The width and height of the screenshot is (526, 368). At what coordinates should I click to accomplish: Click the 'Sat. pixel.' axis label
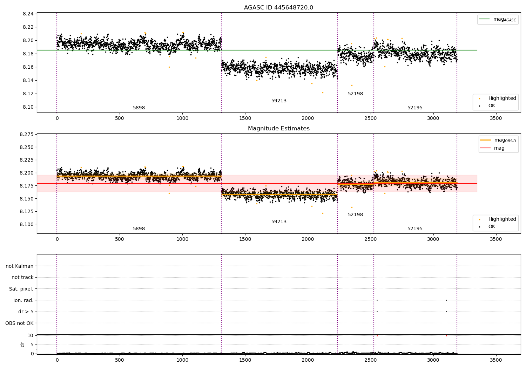(21, 289)
